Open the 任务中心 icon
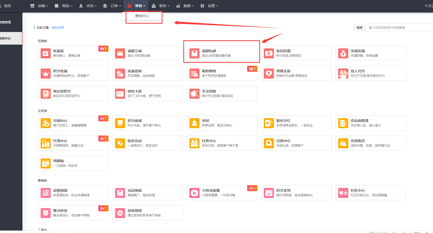433x233 pixels. click(194, 143)
